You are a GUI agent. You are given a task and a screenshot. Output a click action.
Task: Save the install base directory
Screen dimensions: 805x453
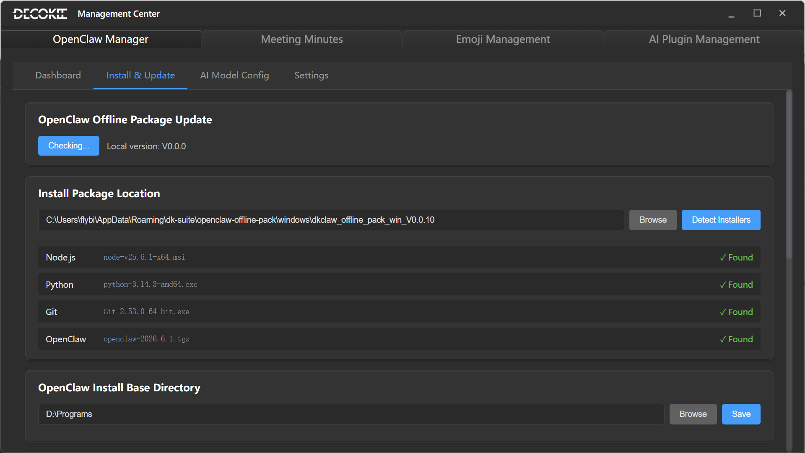pyautogui.click(x=741, y=414)
